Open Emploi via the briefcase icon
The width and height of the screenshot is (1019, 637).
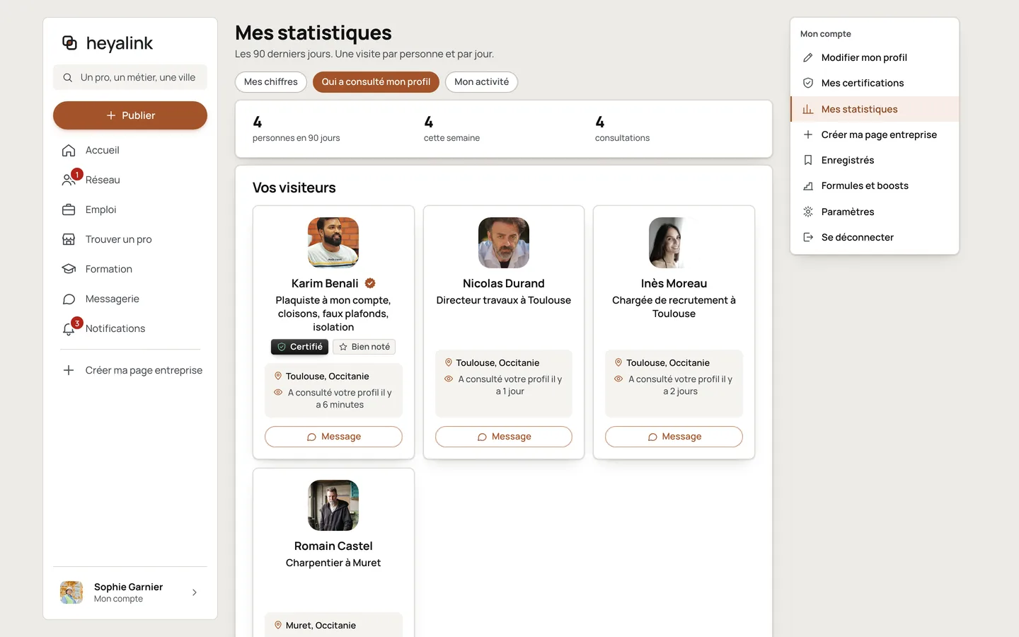[69, 210]
